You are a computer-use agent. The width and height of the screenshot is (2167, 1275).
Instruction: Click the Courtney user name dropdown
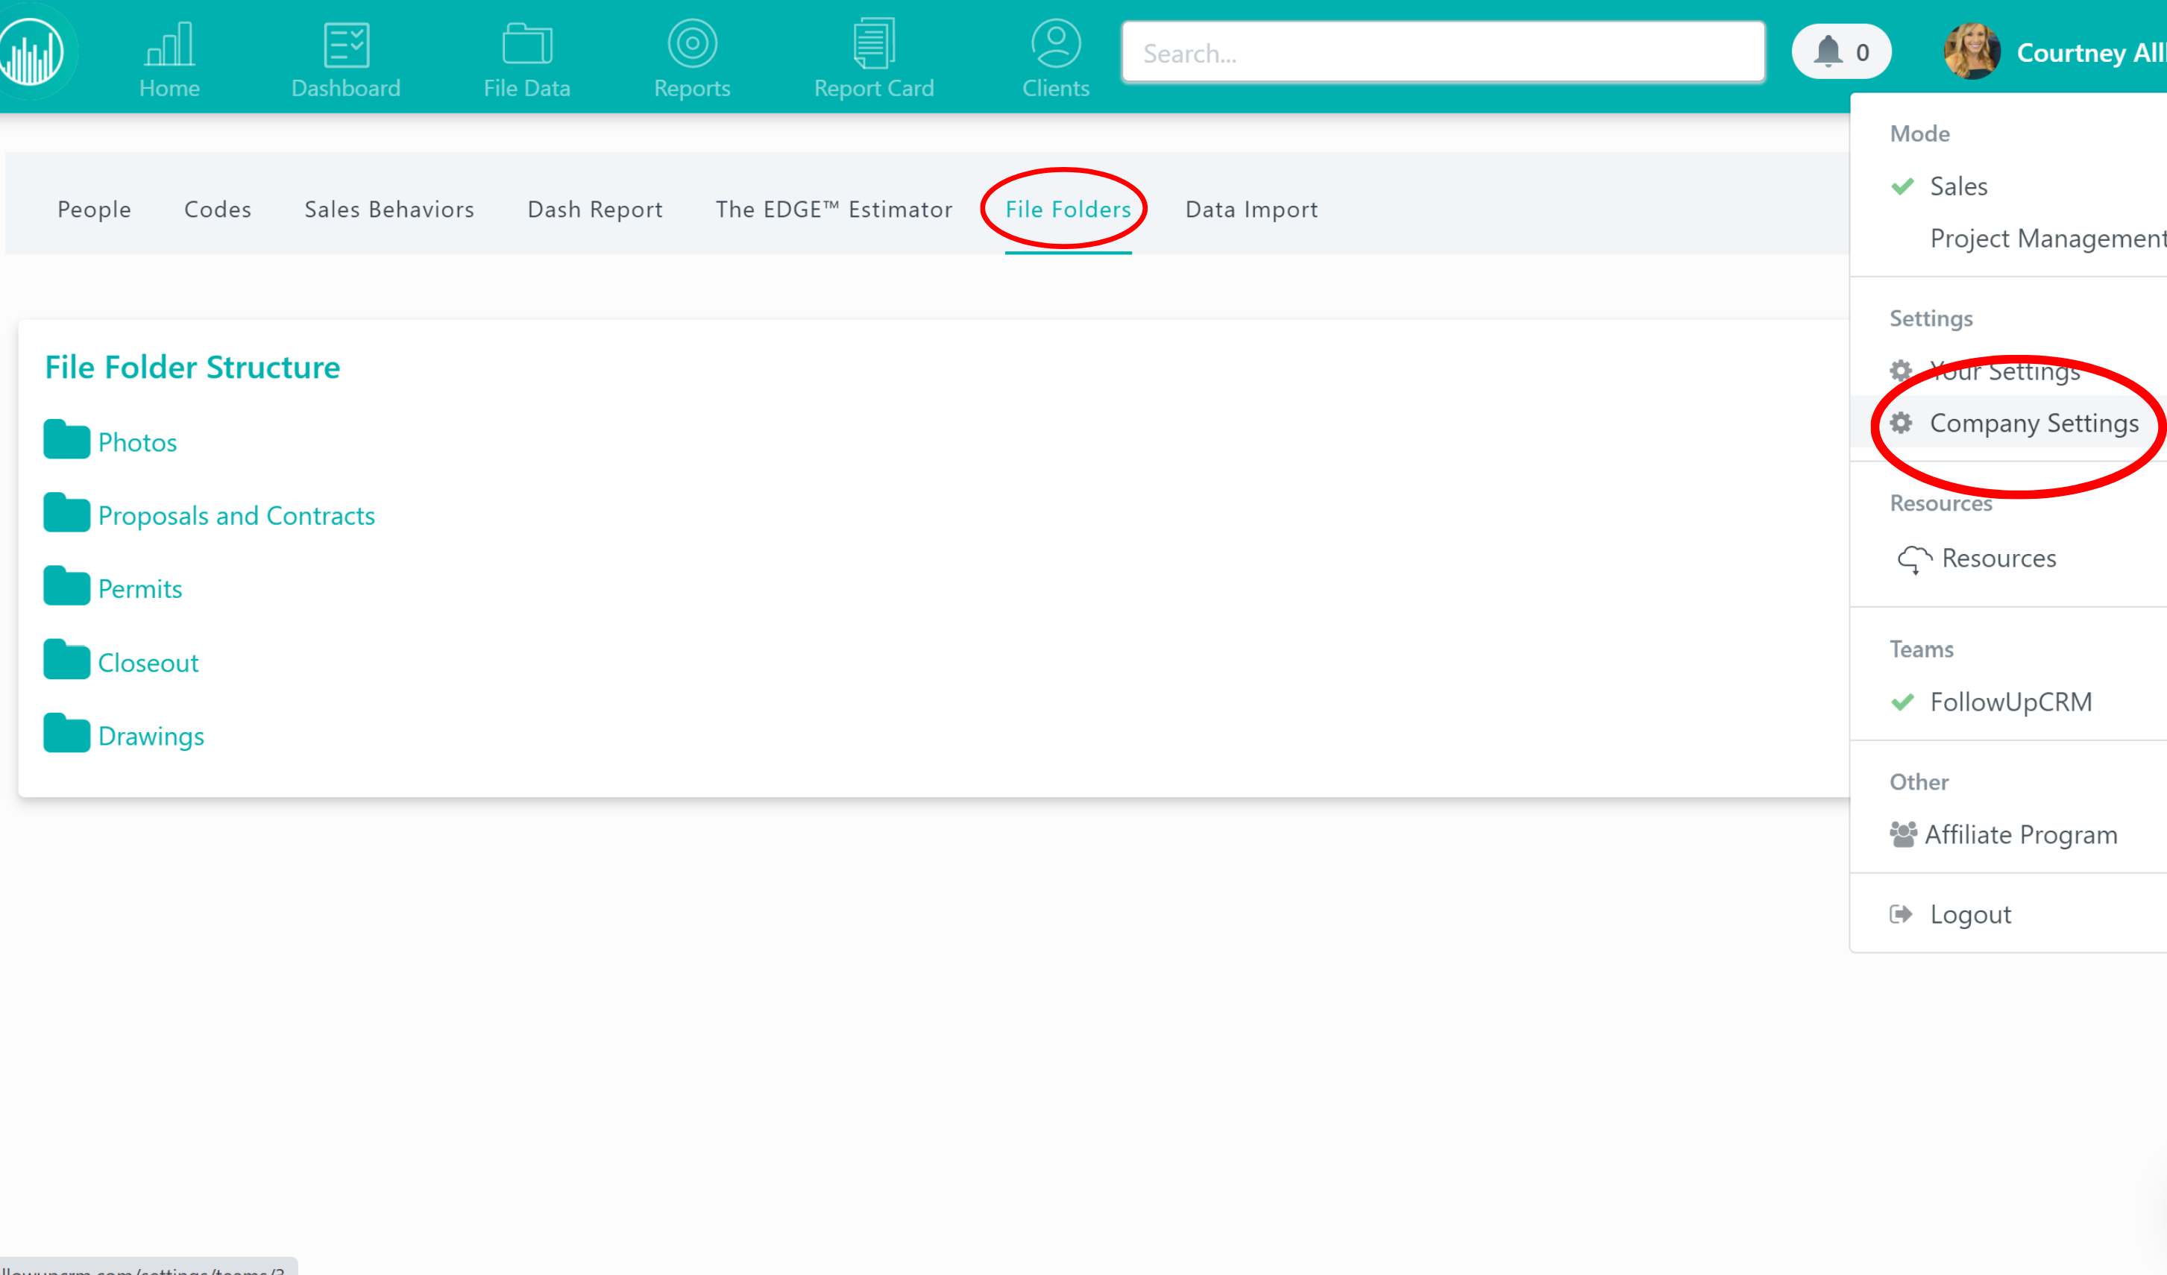pyautogui.click(x=2092, y=52)
